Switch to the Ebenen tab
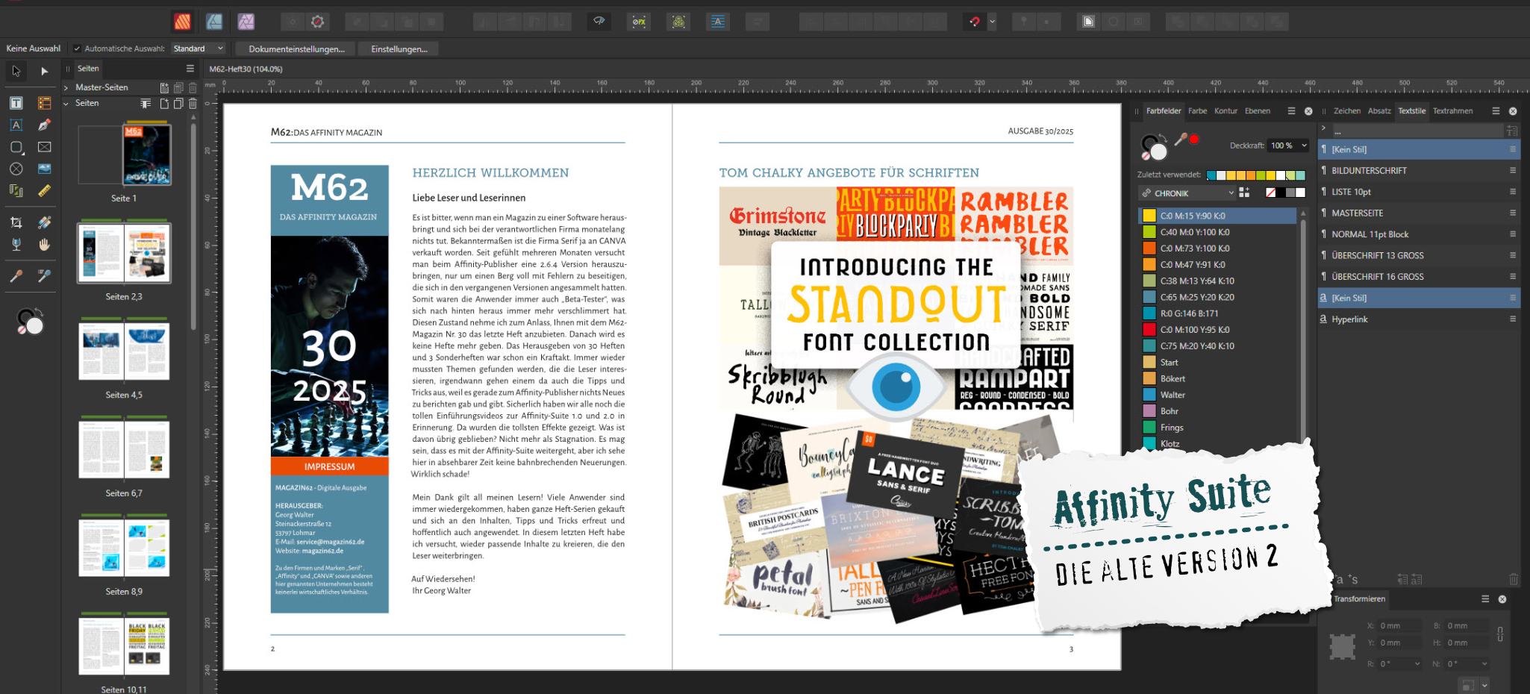This screenshot has width=1530, height=694. (1257, 111)
